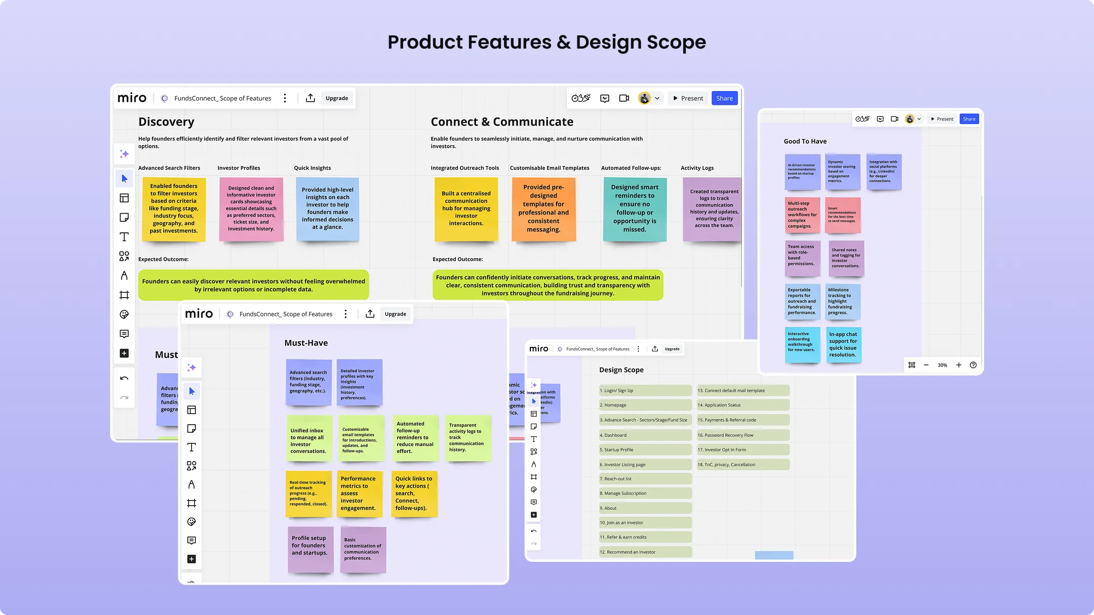This screenshot has width=1094, height=615.
Task: Select '16. Password Recovery Flow' item
Action: point(743,435)
